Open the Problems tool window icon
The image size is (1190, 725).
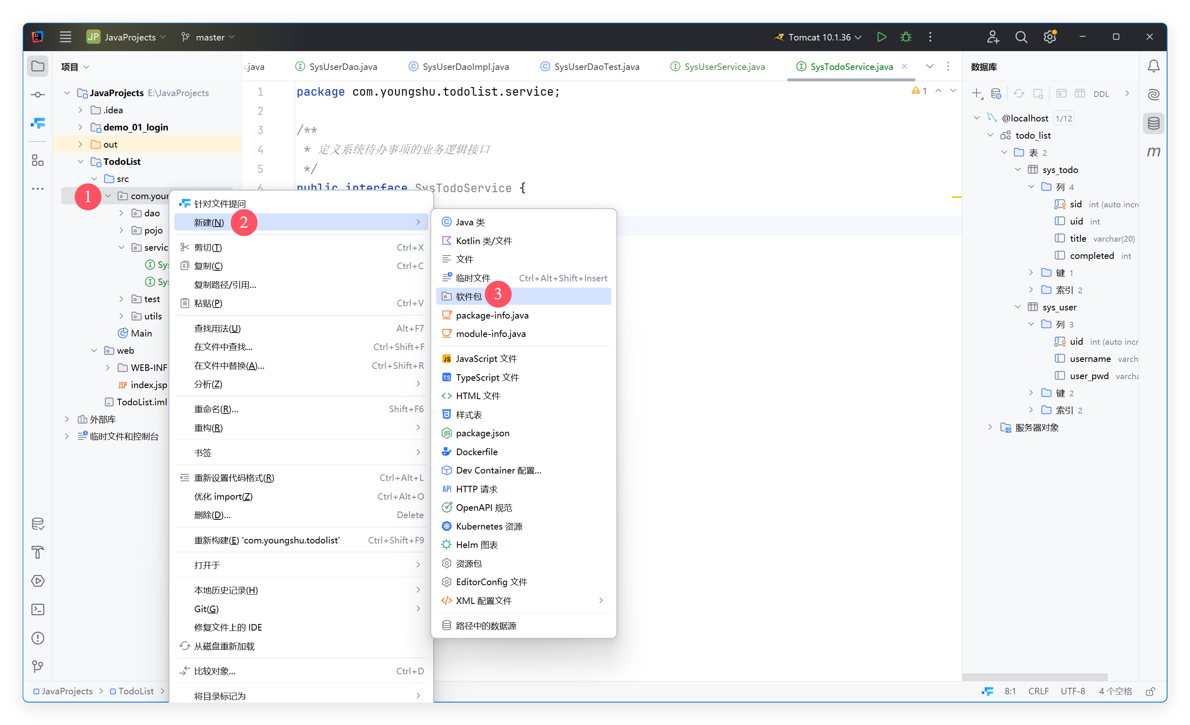click(x=38, y=637)
